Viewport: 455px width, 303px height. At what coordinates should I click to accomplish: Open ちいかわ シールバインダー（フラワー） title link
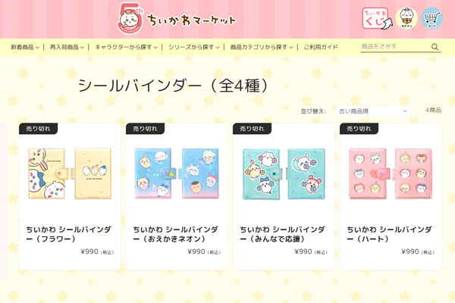tap(69, 234)
